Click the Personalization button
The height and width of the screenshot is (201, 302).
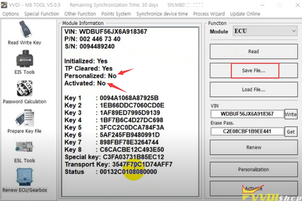click(254, 170)
